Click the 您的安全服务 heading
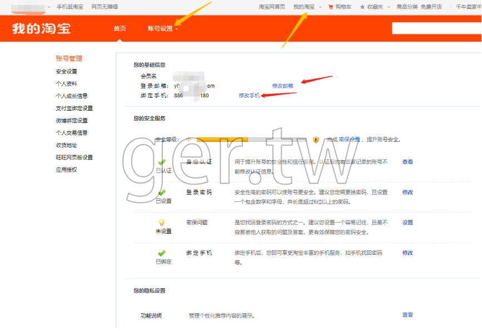This screenshot has height=331, width=482. (150, 118)
